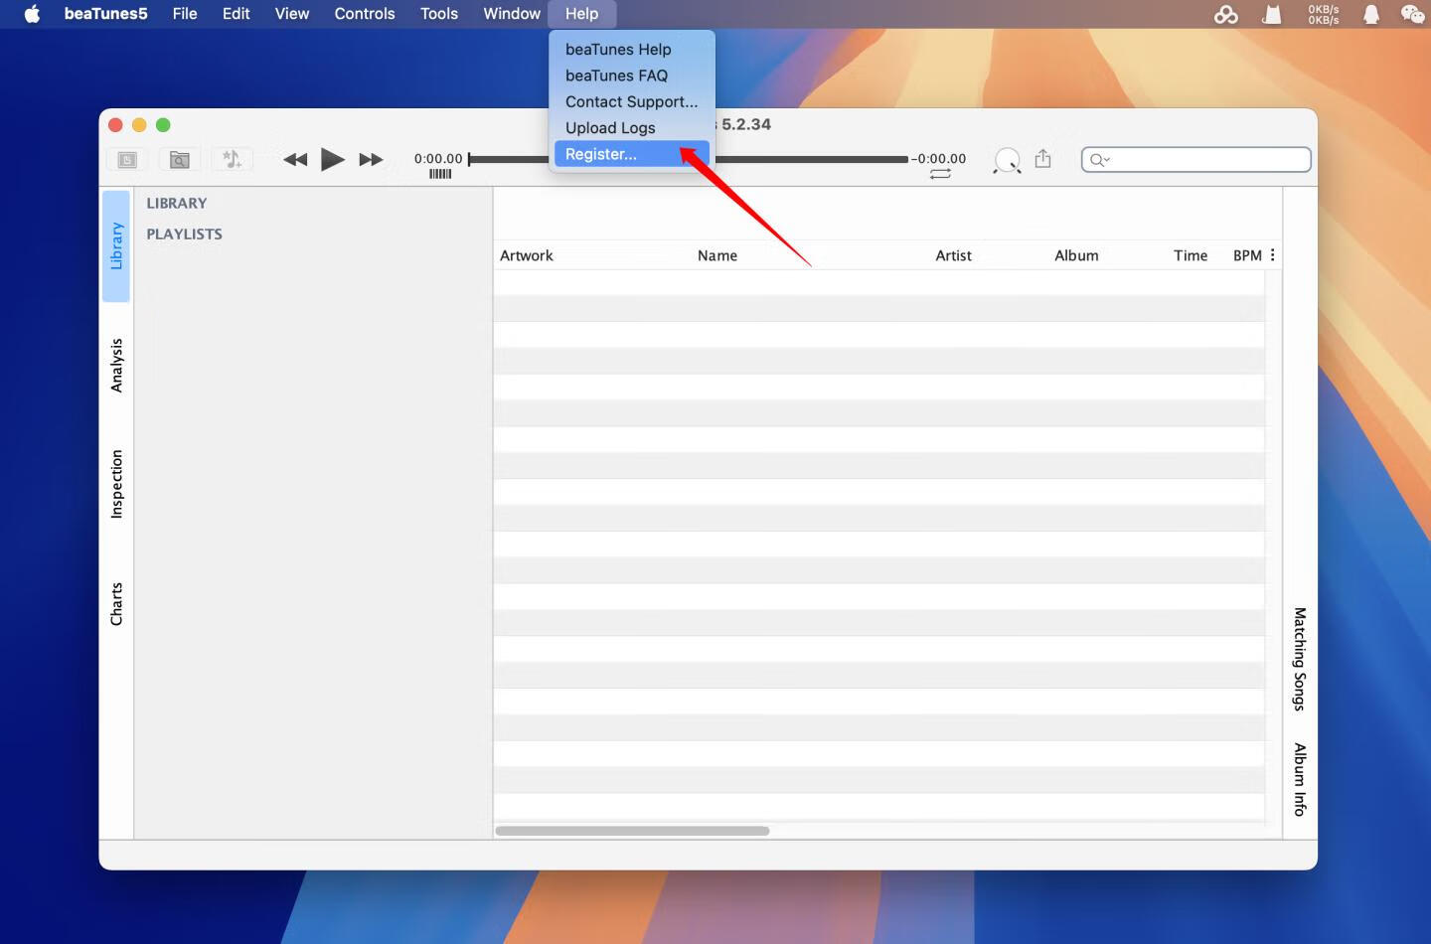Click the elapsed time 0:00.00 display
Viewport: 1431px width, 944px height.
click(x=438, y=158)
